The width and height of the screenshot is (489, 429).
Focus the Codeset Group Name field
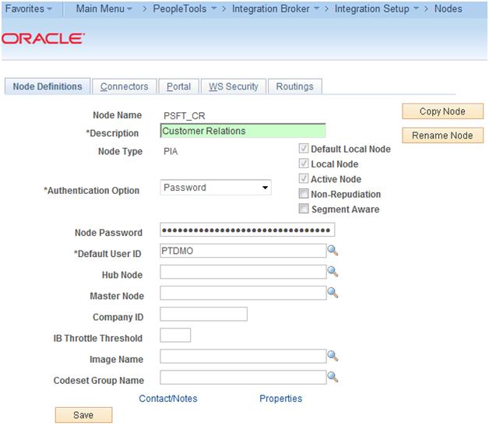243,378
